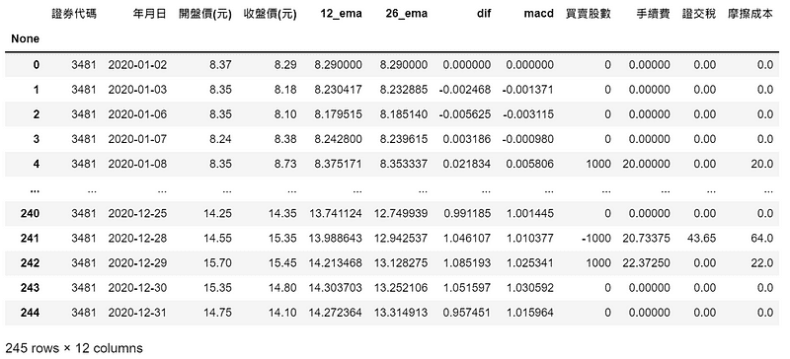Click the 12_ema column header
Viewport: 790px width, 359px height.
click(341, 14)
